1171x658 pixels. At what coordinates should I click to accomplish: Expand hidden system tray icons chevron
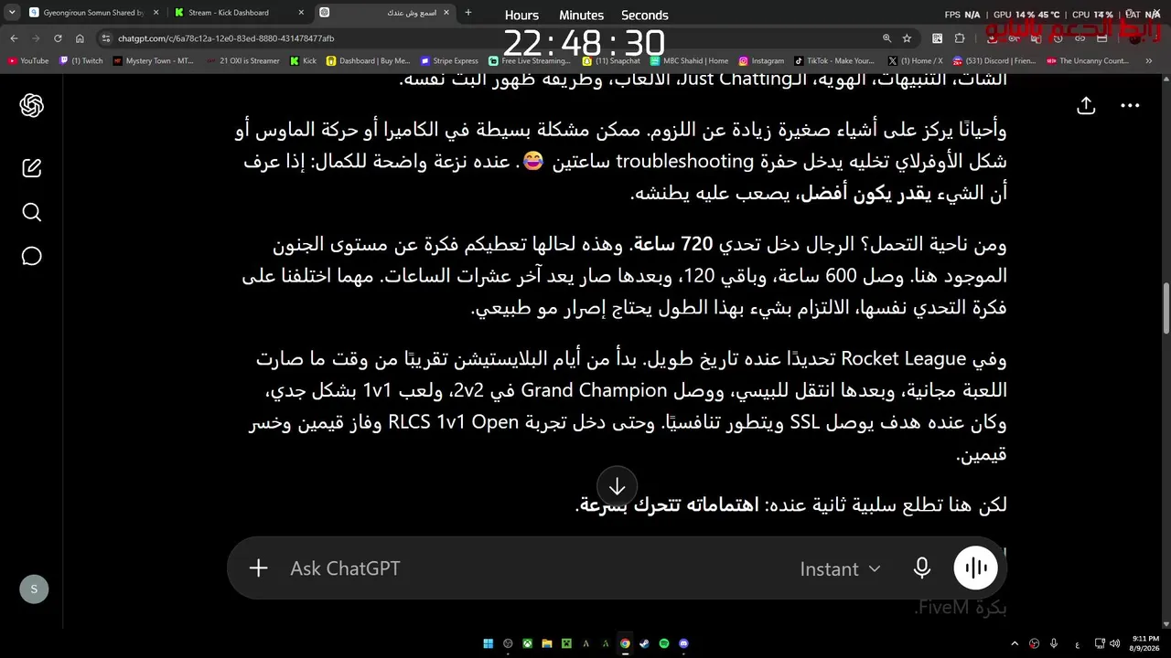pyautogui.click(x=1015, y=643)
